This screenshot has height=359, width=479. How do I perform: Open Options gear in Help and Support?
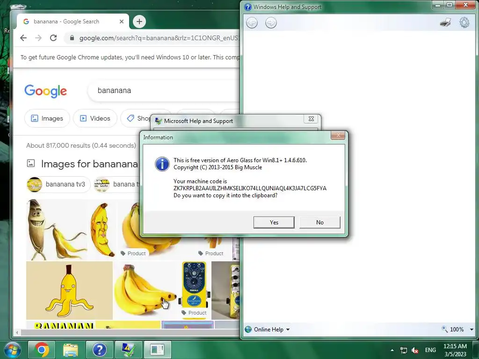point(464,22)
